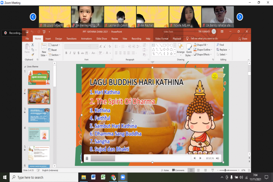The width and height of the screenshot is (273, 182).
Task: Toggle Normal view in the status bar
Action: pos(191,170)
